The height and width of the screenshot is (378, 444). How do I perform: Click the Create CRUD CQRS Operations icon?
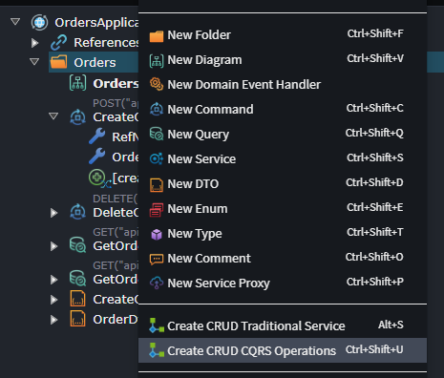pyautogui.click(x=157, y=350)
